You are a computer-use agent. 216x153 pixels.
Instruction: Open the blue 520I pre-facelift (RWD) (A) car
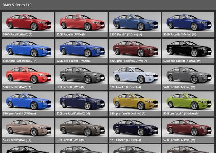(x=28, y=101)
